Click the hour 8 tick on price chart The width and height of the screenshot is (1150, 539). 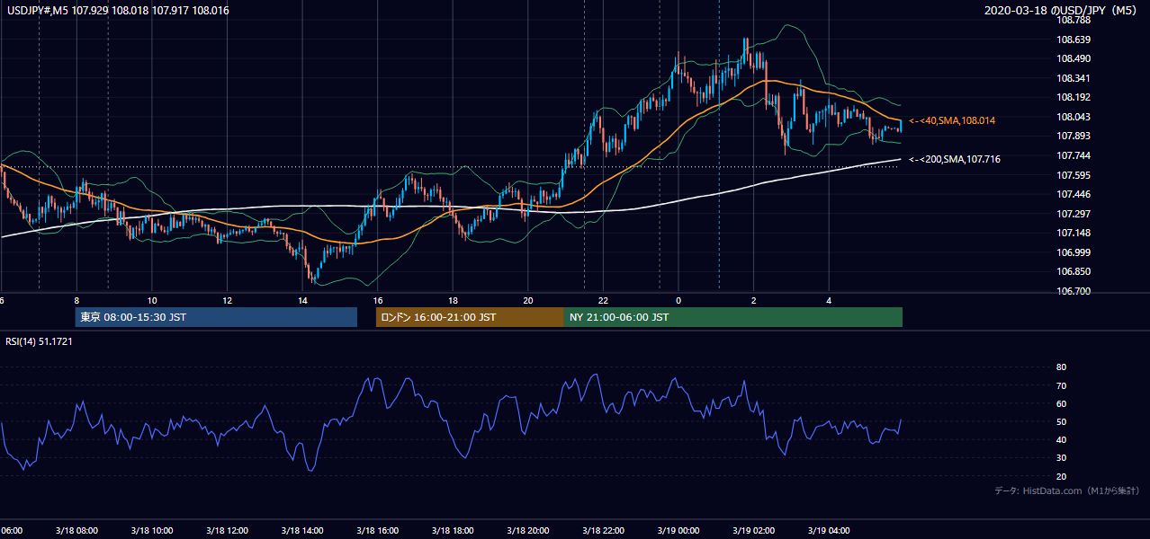pyautogui.click(x=76, y=300)
